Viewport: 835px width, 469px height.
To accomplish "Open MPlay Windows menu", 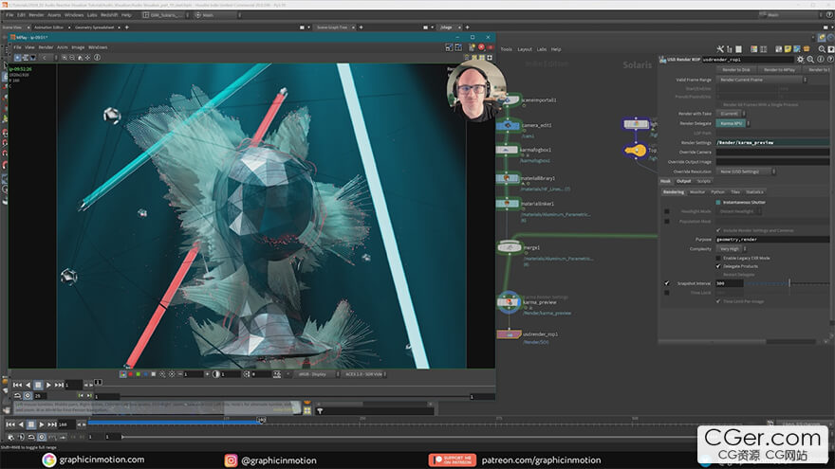I will (98, 47).
